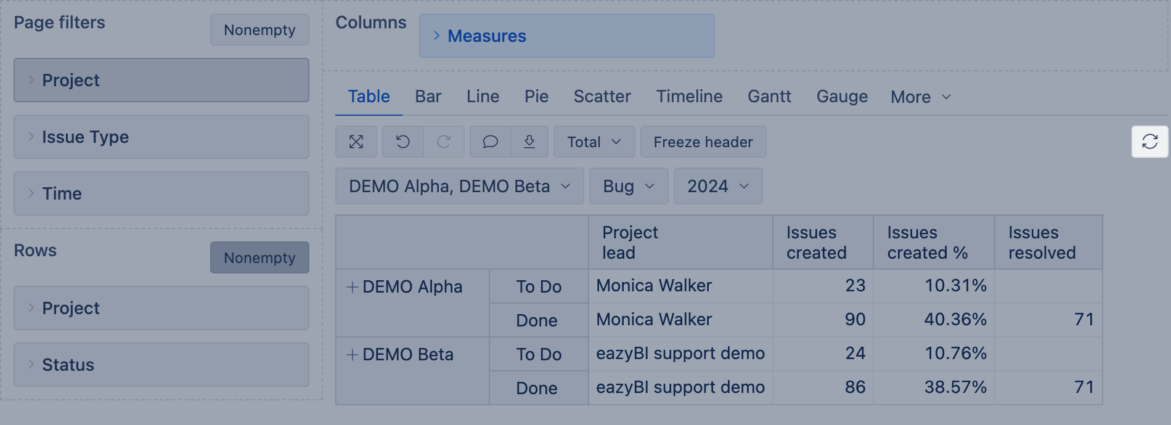Click the redo arrow icon

444,142
